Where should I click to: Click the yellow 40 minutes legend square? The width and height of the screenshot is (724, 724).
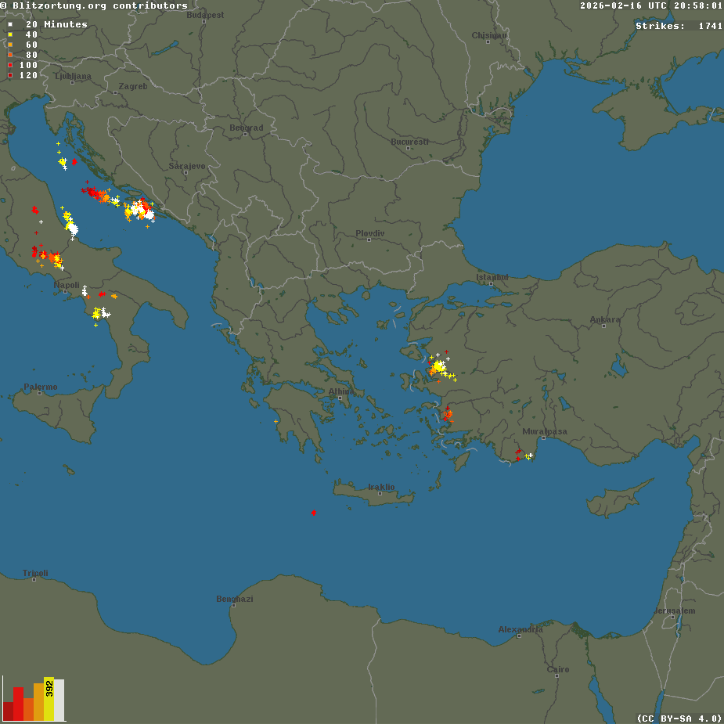click(10, 35)
